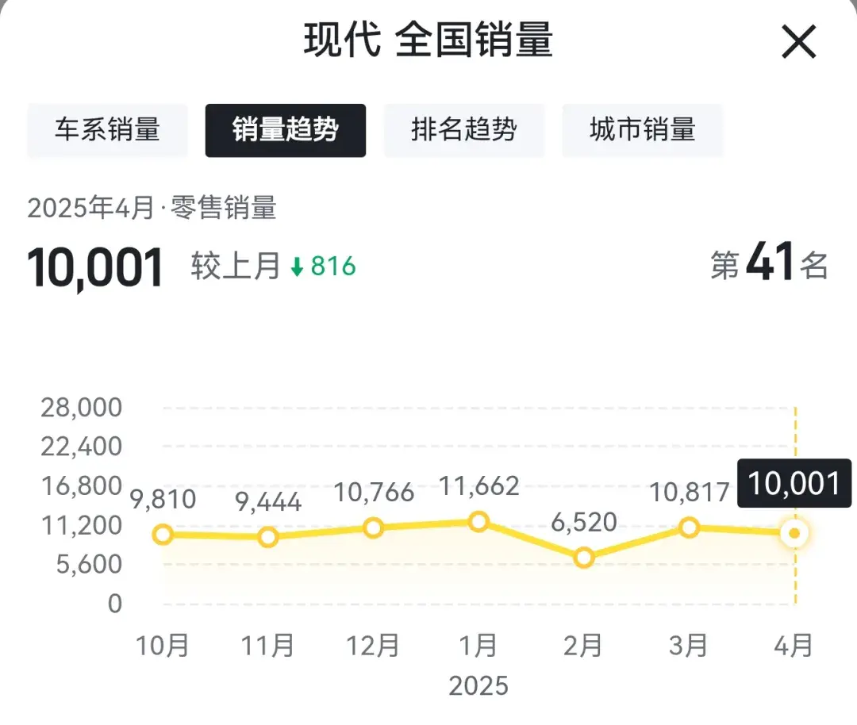Screen dimensions: 857x725
Task: Click the 10月 axis label
Action: 163,646
